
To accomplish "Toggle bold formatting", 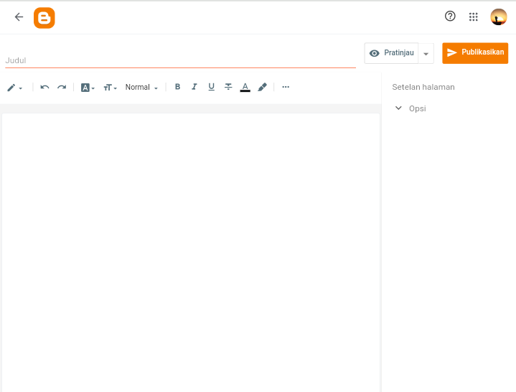I will tap(177, 87).
